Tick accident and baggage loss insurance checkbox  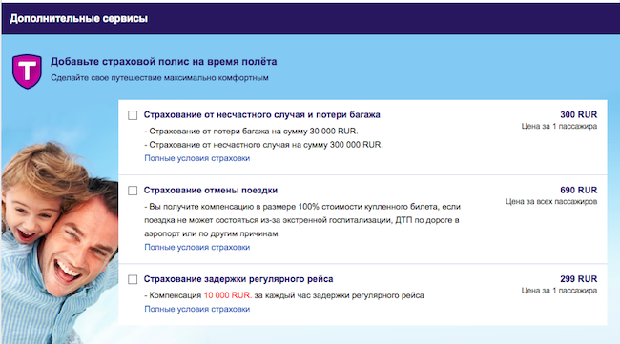click(133, 115)
